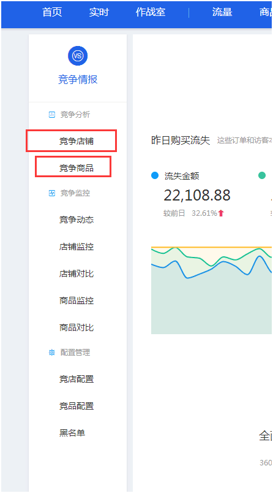Open 竞店配置 under 配置管理
Screen dimensions: 273x493
coord(77,379)
